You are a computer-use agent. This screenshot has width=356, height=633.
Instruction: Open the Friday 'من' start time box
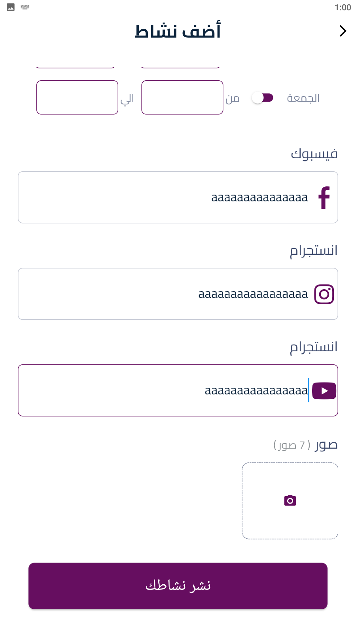(182, 97)
